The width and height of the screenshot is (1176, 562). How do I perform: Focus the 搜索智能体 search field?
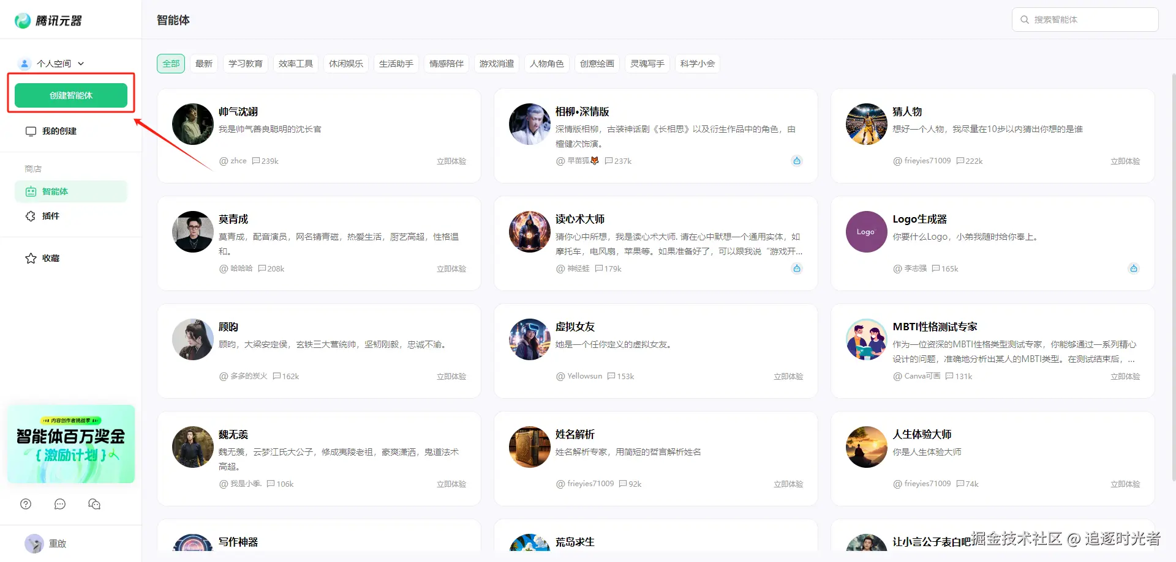1085,20
